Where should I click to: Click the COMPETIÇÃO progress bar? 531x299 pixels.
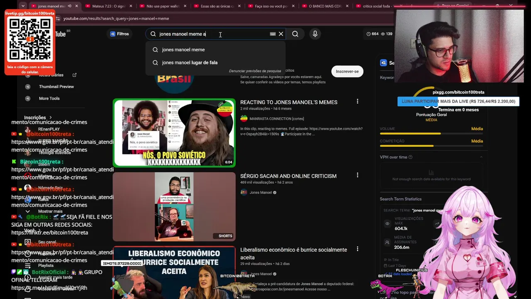[x=431, y=146]
